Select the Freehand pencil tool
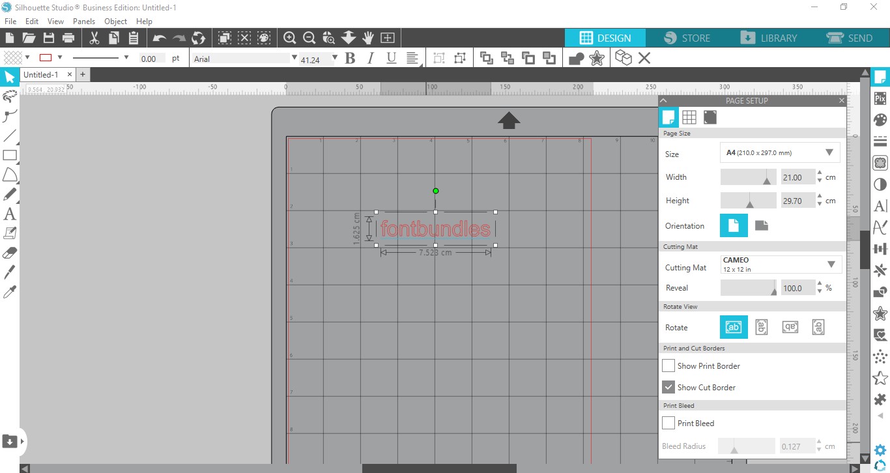 [x=10, y=194]
